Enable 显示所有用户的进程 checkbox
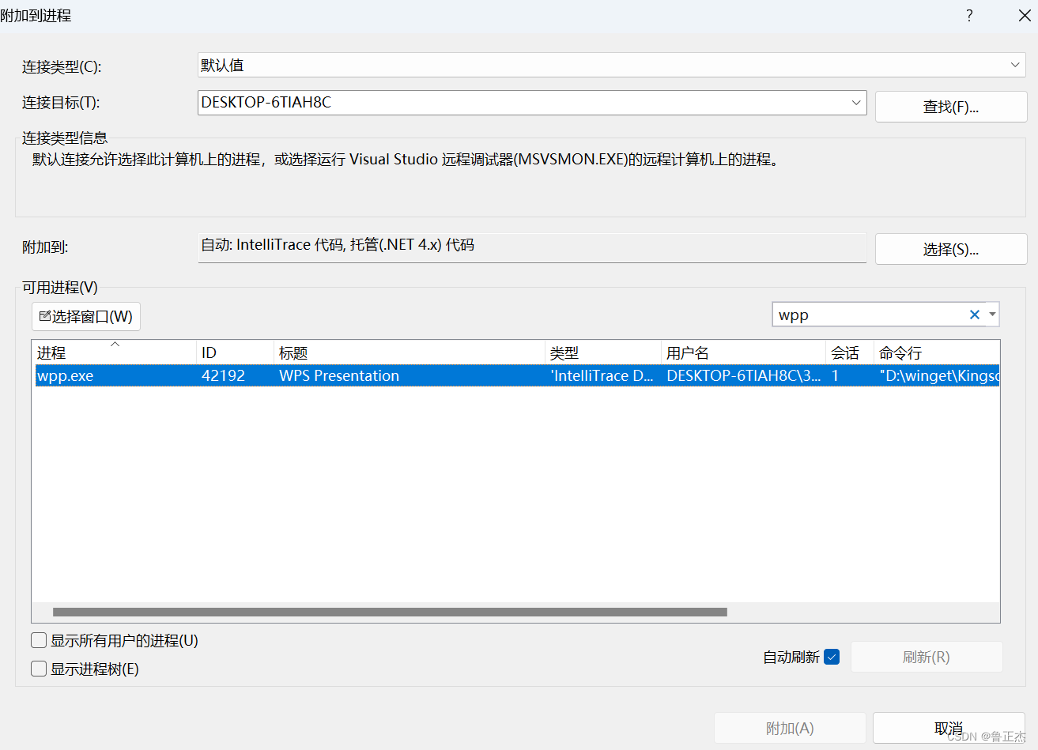Image resolution: width=1038 pixels, height=750 pixels. [38, 640]
